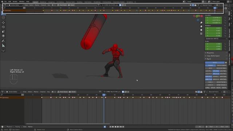Toggle Only Show Selected in top Action Editor
Screen dimensions: 233x131
pyautogui.click(x=190, y=5)
